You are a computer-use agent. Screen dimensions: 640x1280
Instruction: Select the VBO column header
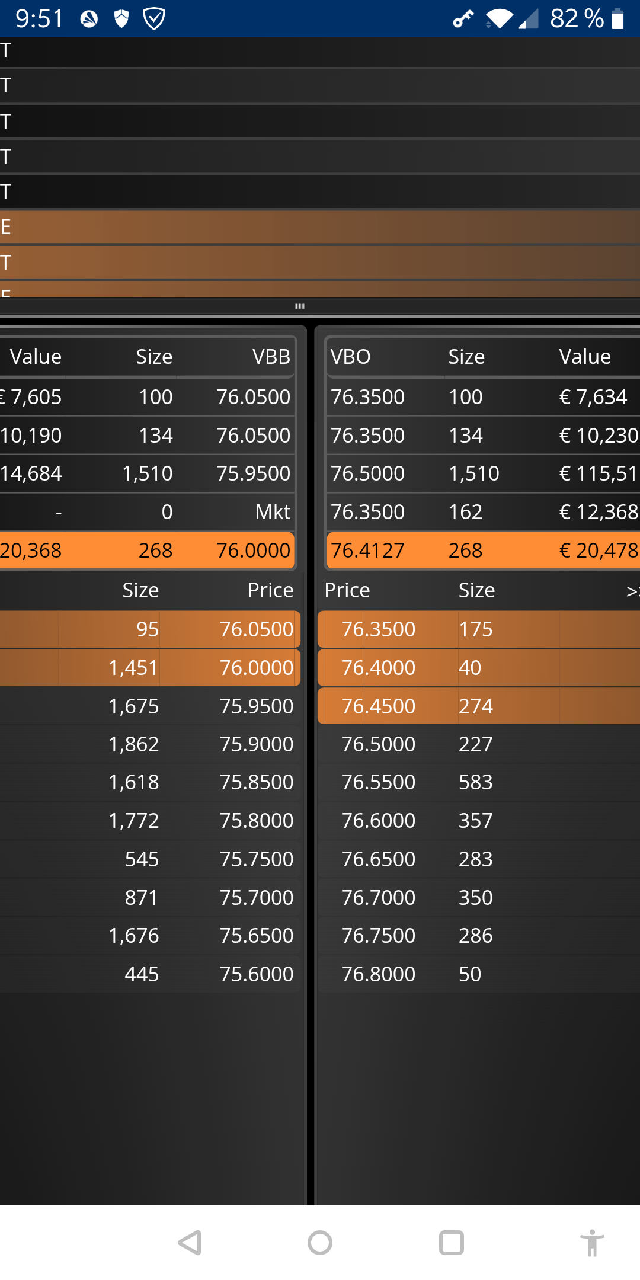click(350, 357)
